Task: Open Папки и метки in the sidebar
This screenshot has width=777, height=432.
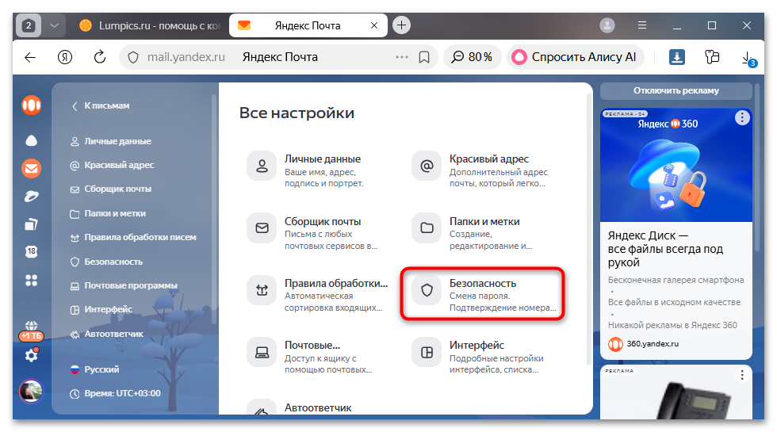Action: 108,213
